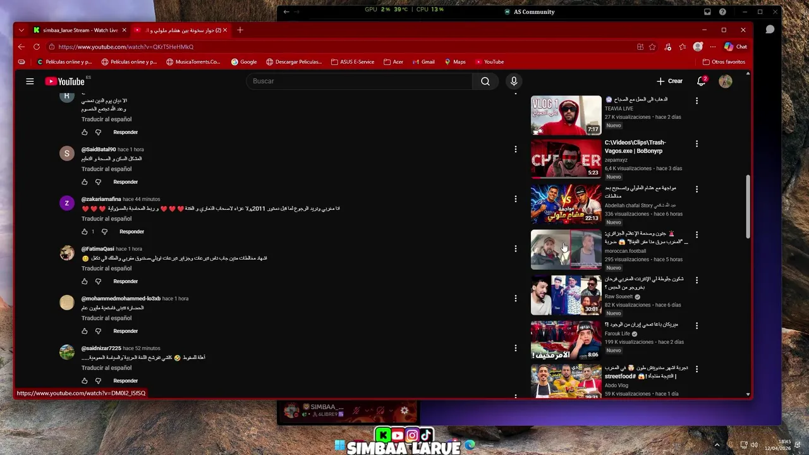Open the avatar of commenter @FatimaQasi

tap(67, 253)
